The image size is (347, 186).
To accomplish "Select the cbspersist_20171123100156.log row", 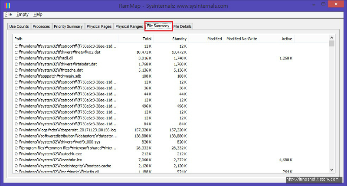I will pos(170,130).
